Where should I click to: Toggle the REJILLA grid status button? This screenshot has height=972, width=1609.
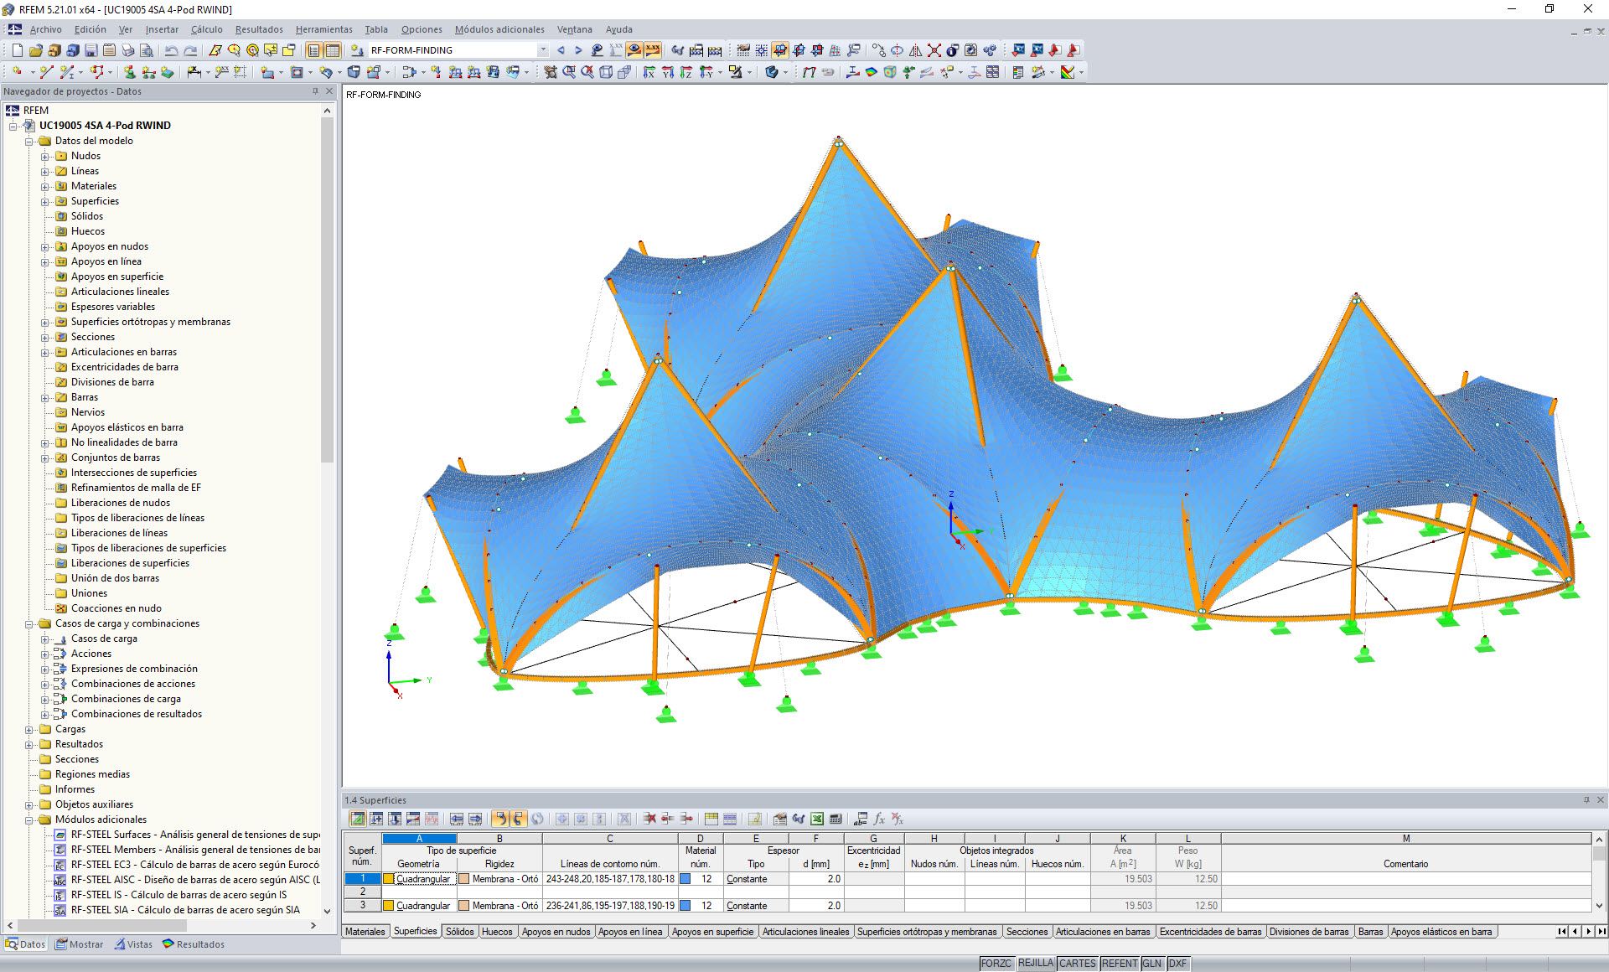[1035, 964]
